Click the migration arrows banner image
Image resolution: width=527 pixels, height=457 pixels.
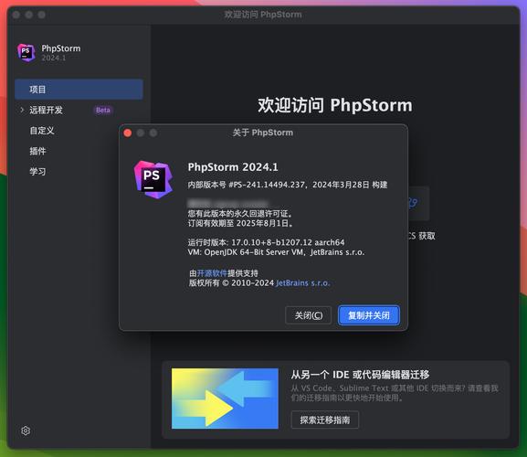(225, 399)
